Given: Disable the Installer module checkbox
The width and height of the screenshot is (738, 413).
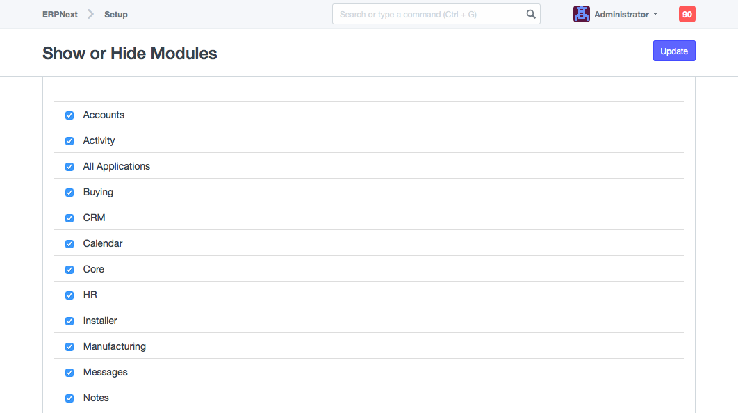Looking at the screenshot, I should pos(69,321).
